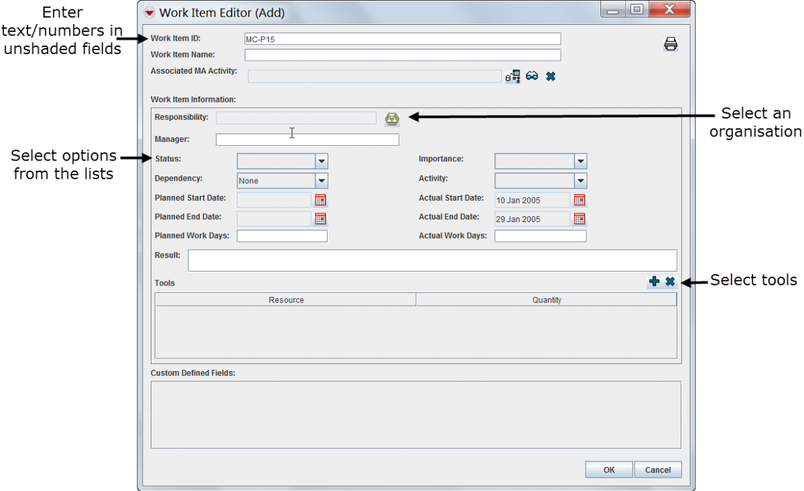Screen dimensions: 804x491
Task: Open the Activity dropdown list
Action: click(x=580, y=181)
